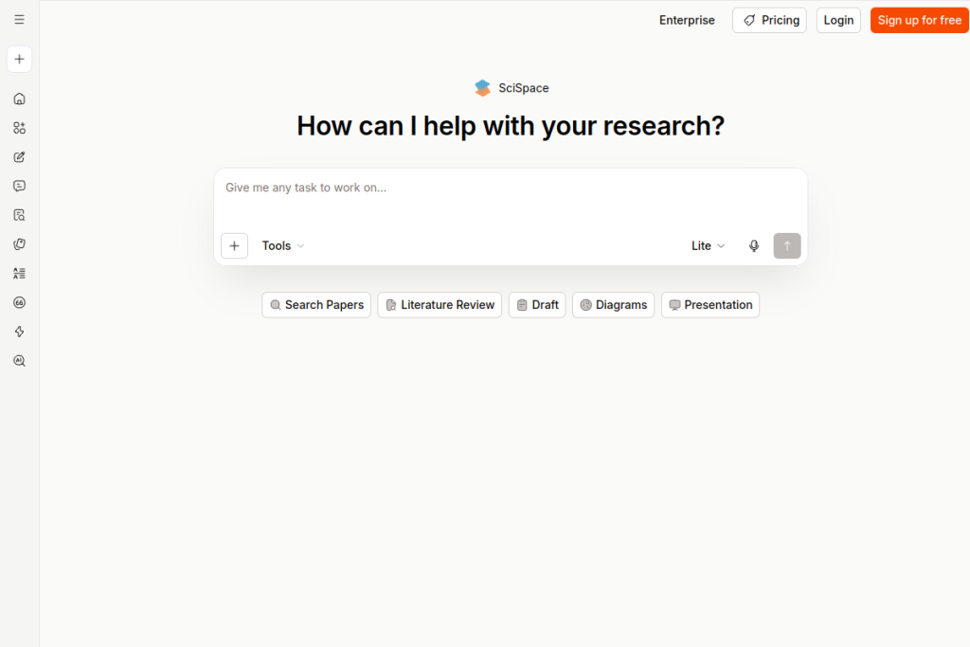Click the Login button
This screenshot has height=647, width=970.
838,21
